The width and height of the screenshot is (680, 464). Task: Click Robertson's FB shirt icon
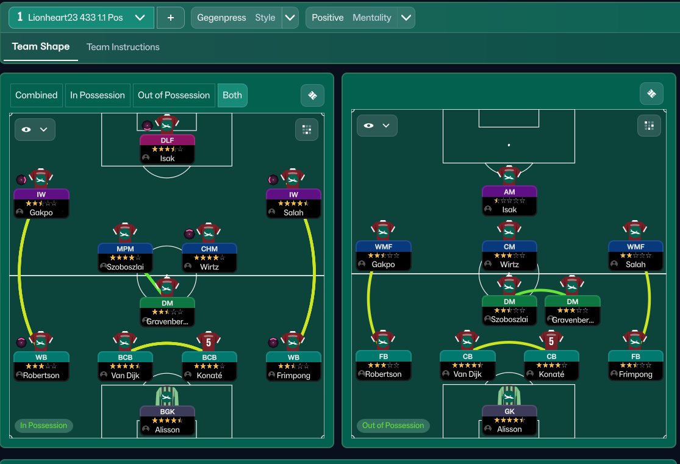click(383, 340)
